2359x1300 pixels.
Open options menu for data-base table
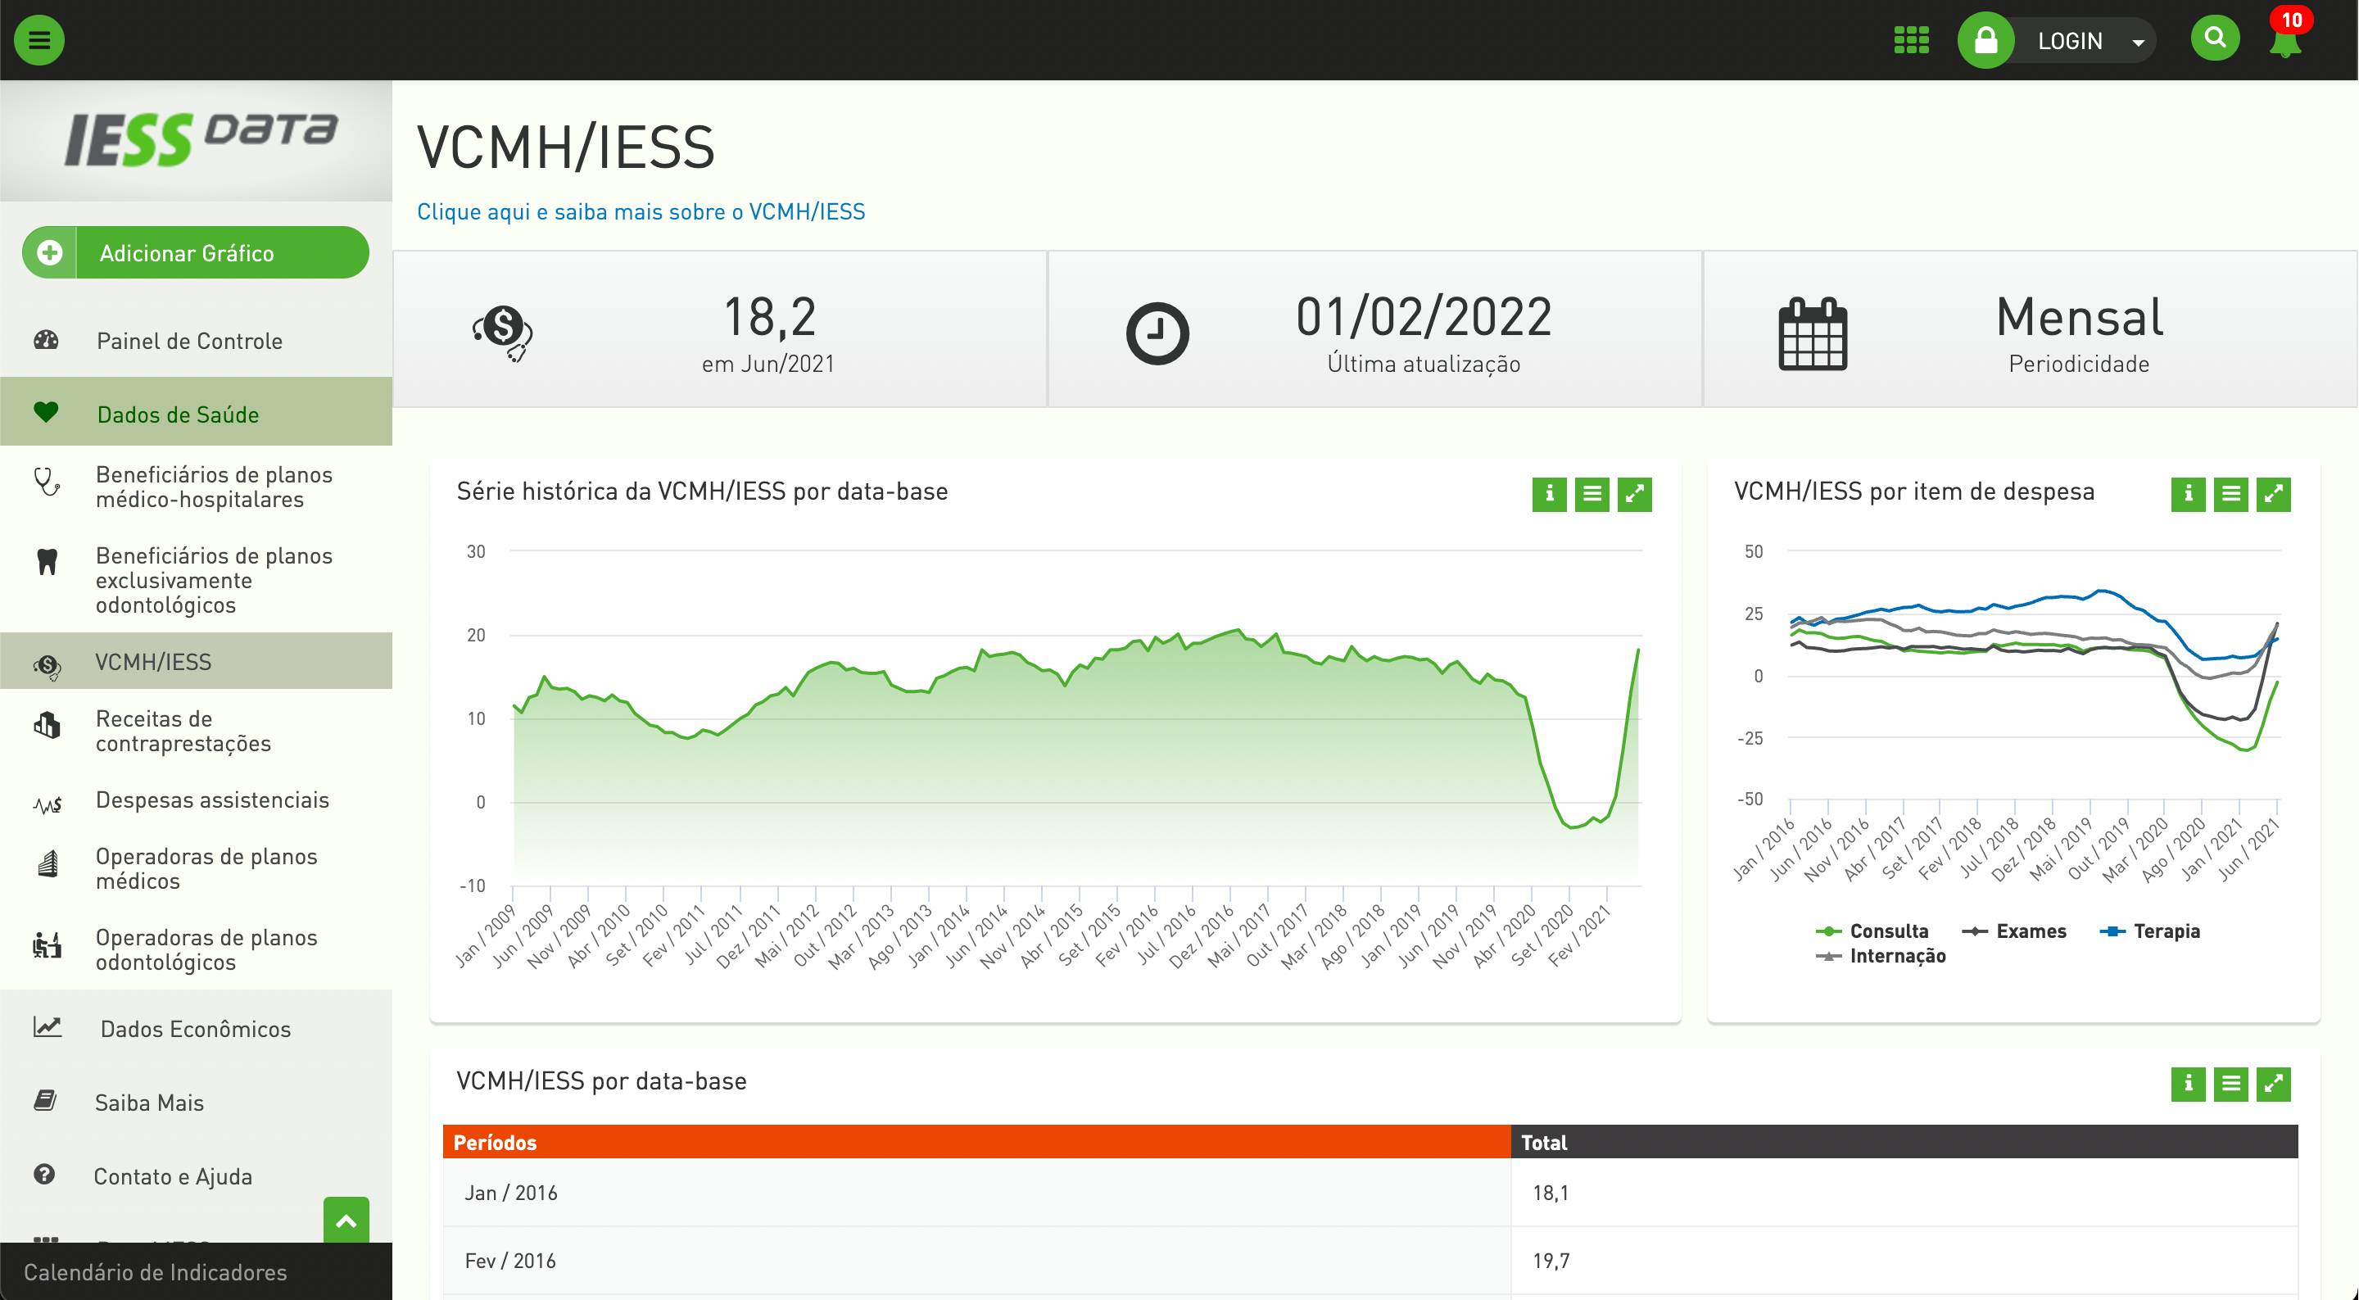pyautogui.click(x=2230, y=1085)
